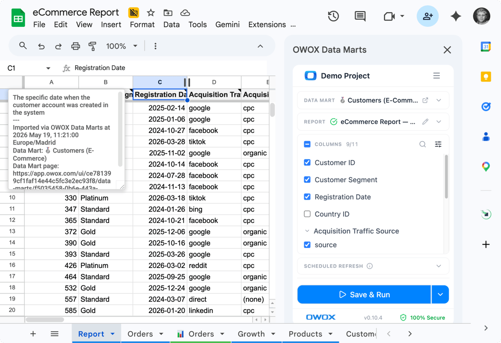
Task: Open the Name Box dropdown arrow
Action: [48, 68]
